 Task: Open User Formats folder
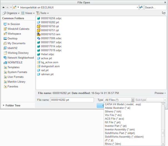pyautogui.click(x=14, y=77)
